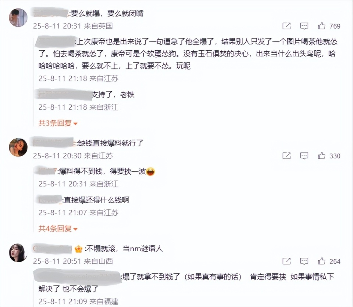The image size is (353, 307).
Task: Open blurred username of top commenter
Action: coord(51,13)
